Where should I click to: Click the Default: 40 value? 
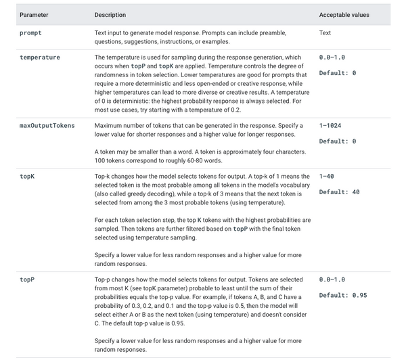(x=339, y=192)
